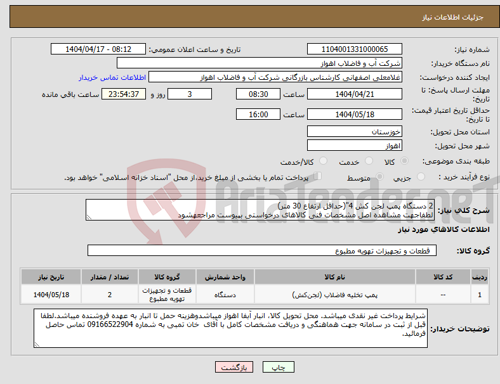500x384 pixels.
Task: Click the واحد شمارش column header
Action: point(225,277)
